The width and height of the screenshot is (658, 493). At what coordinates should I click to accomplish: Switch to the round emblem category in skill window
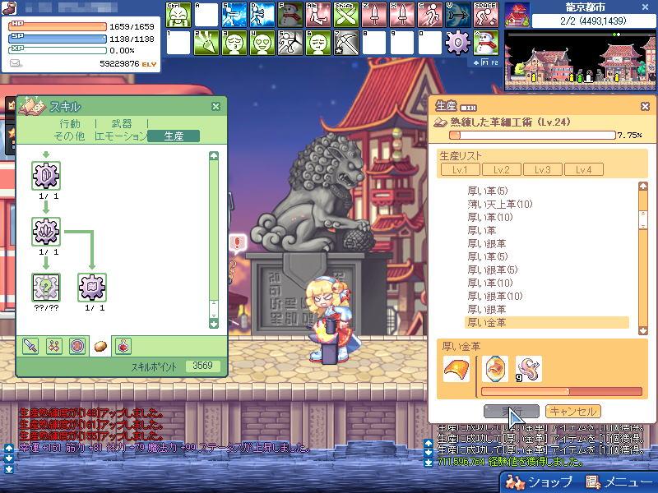(77, 346)
